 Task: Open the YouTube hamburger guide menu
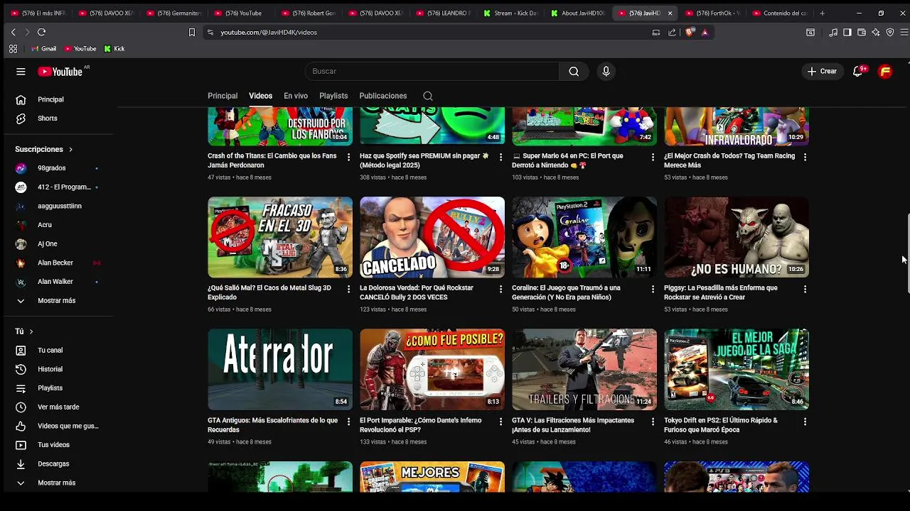click(21, 71)
